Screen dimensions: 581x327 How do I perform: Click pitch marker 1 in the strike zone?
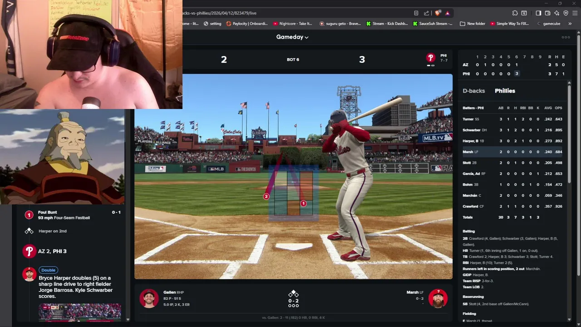click(303, 204)
